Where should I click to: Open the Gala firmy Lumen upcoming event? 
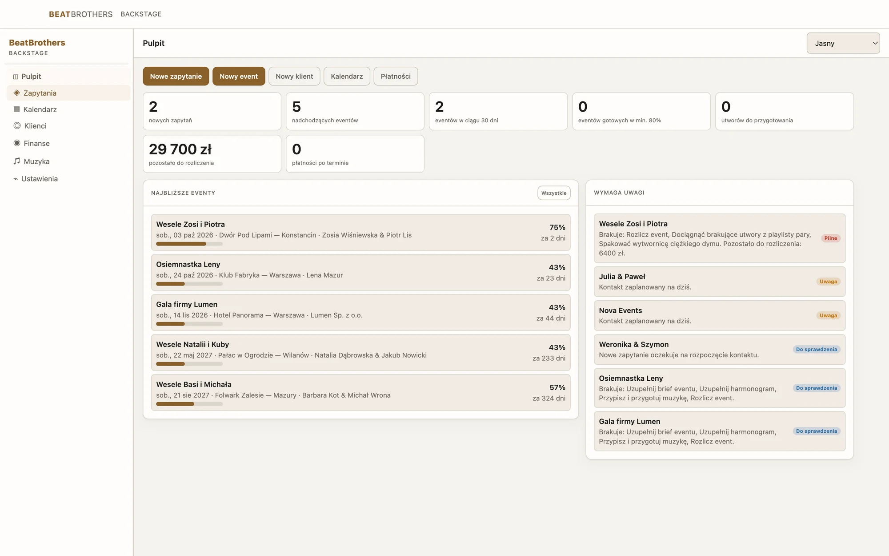(360, 312)
